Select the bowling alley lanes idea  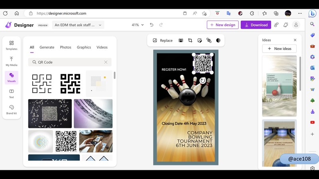pyautogui.click(x=280, y=143)
